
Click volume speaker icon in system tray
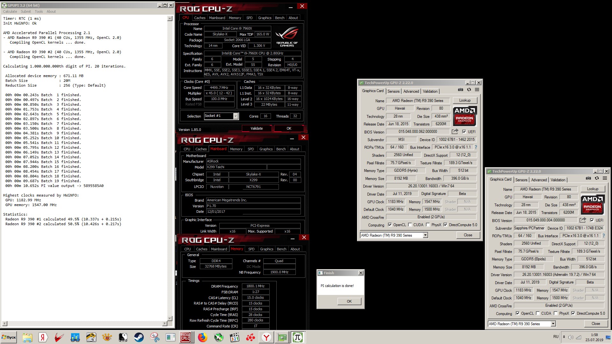571,337
